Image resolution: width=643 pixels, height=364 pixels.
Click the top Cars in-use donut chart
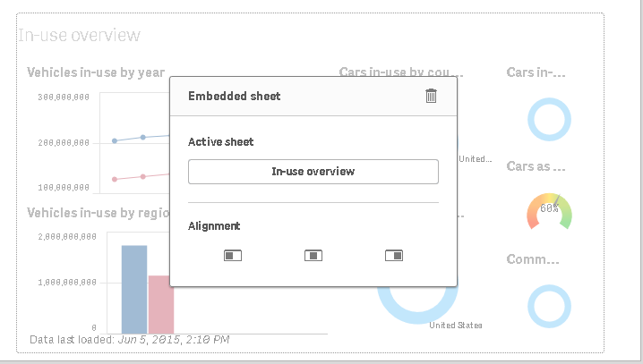[549, 119]
